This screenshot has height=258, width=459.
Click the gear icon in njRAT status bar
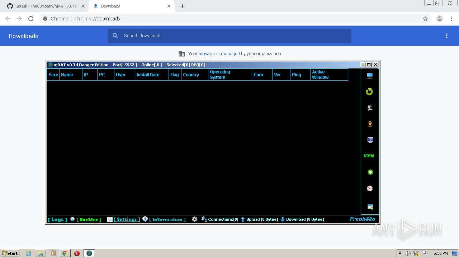194,219
